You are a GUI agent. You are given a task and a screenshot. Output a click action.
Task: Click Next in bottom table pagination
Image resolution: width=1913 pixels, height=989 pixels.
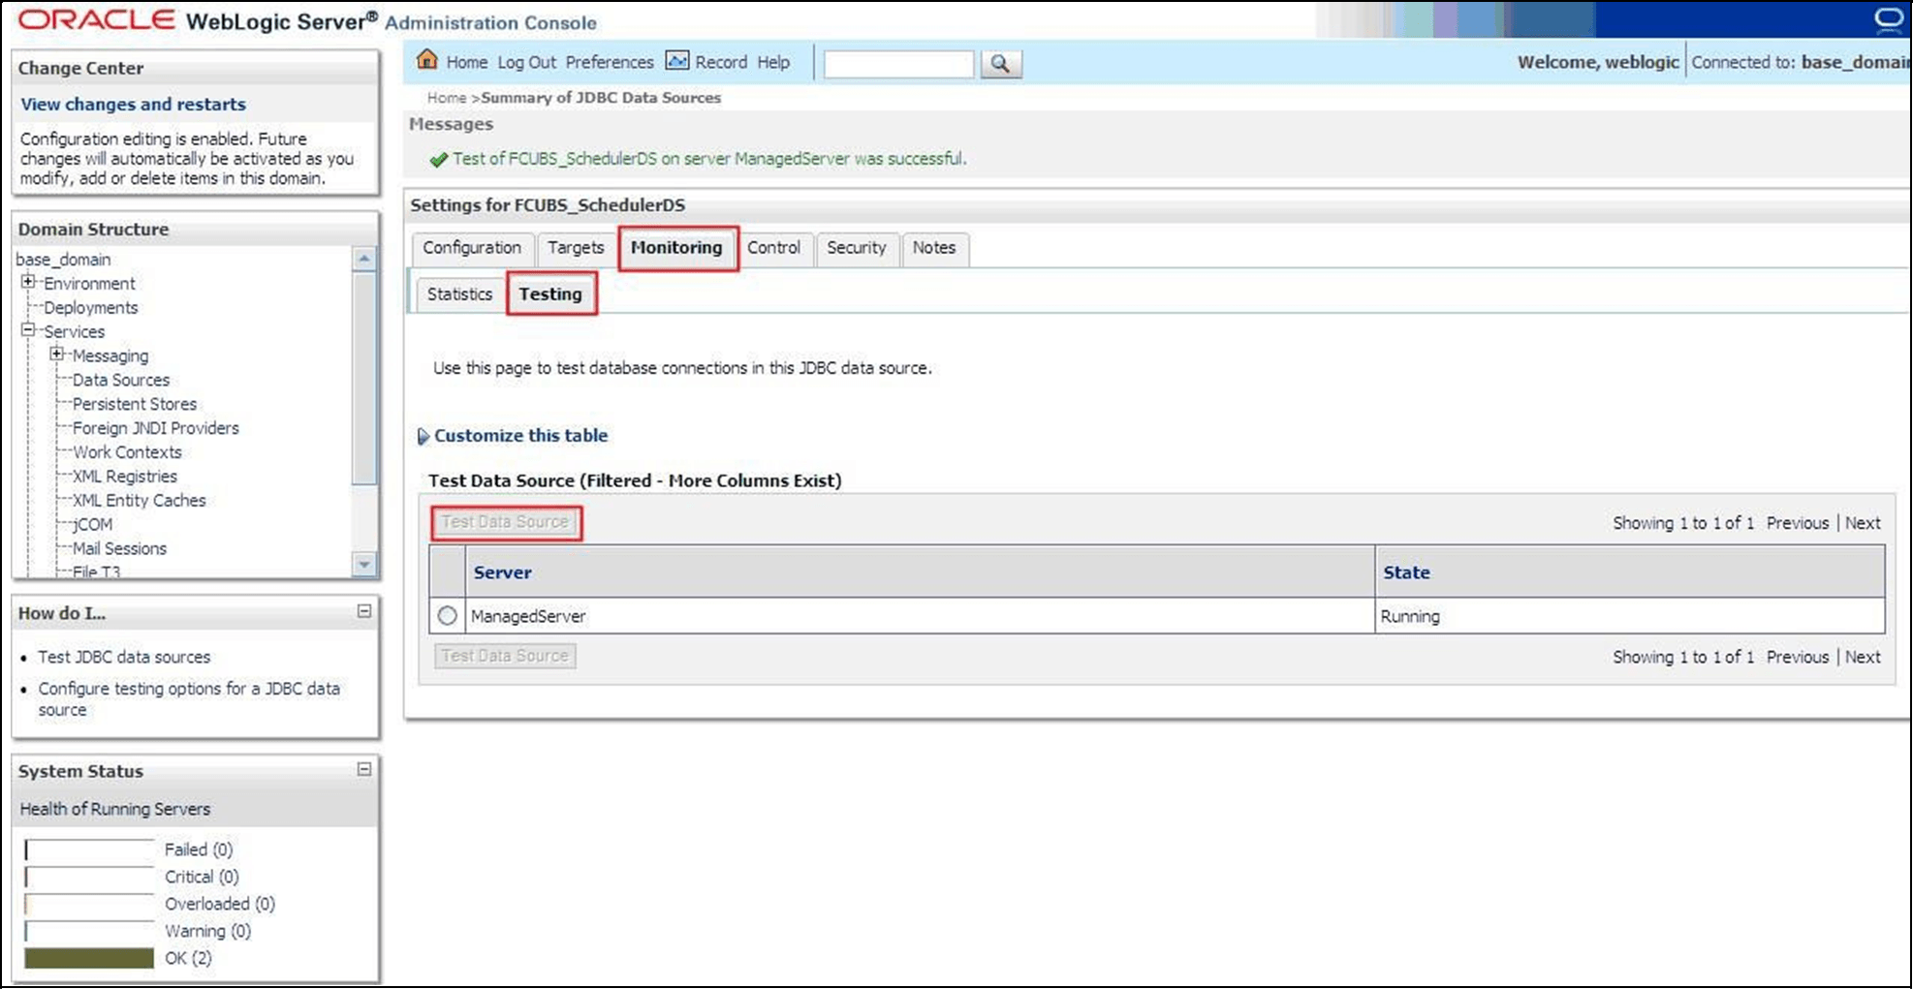(x=1863, y=657)
